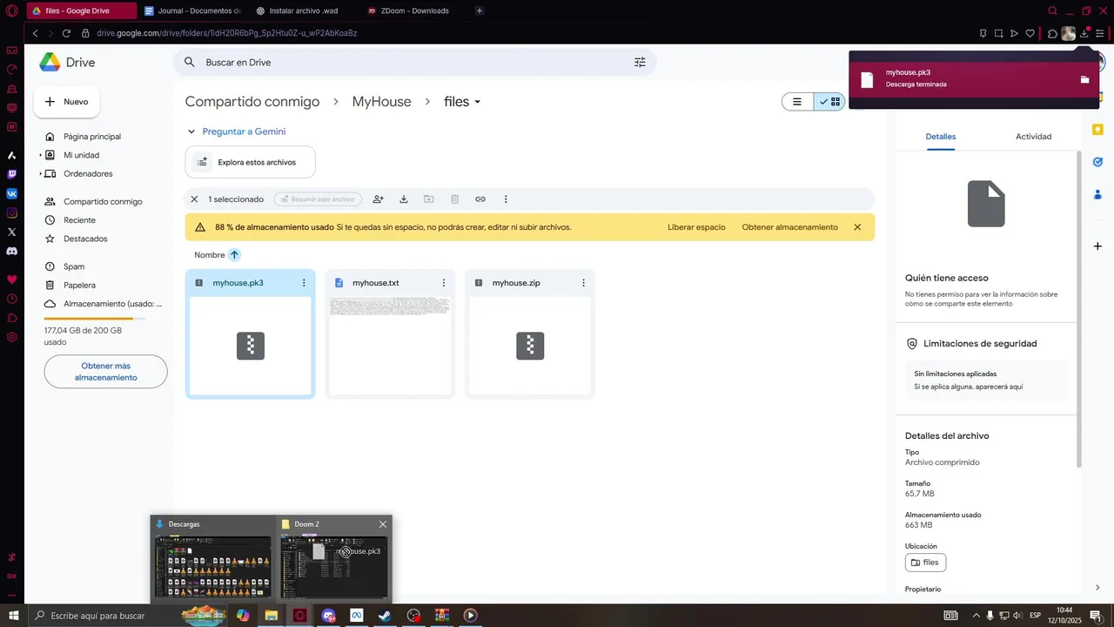Reload the page in Opera

click(66, 33)
